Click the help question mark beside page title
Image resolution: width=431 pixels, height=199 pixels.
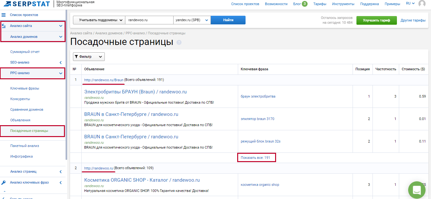[179, 42]
